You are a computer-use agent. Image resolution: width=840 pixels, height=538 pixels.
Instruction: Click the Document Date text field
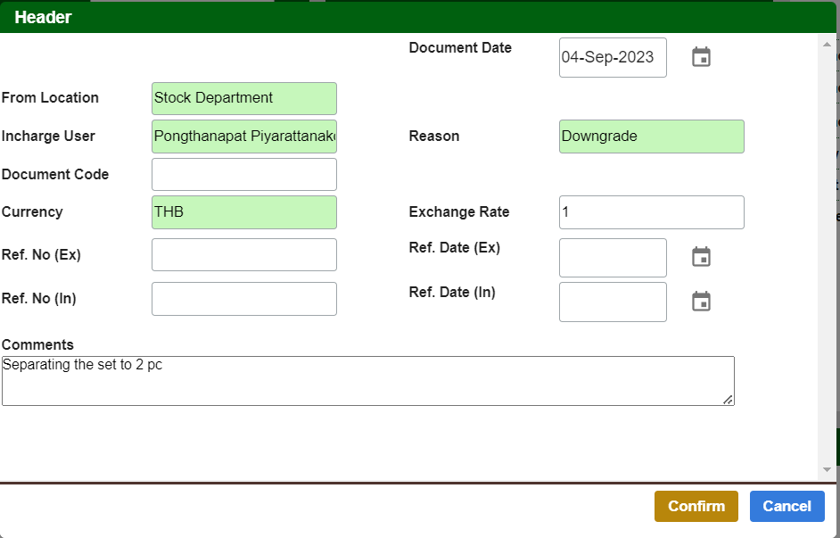coord(613,57)
